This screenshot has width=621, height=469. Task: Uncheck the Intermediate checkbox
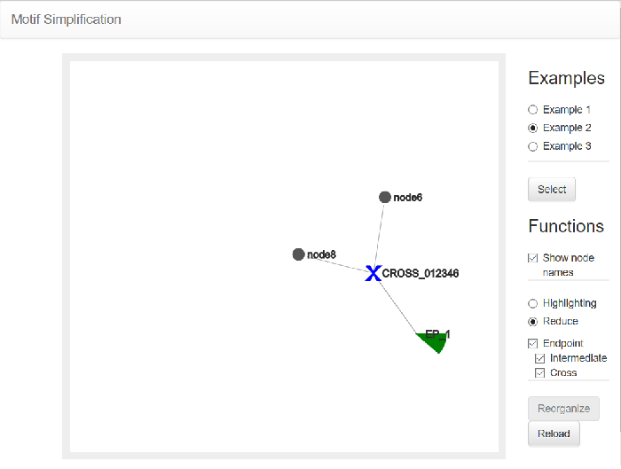pos(539,358)
